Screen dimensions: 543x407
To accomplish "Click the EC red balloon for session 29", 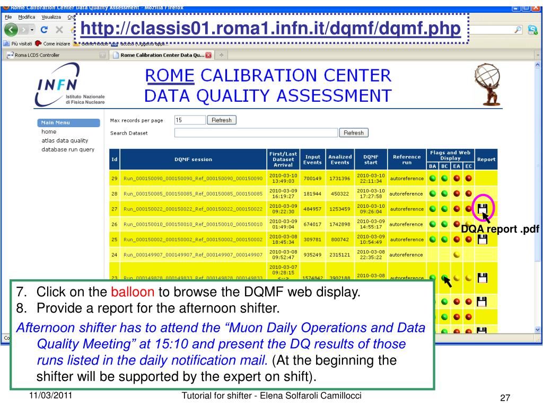I will (469, 179).
